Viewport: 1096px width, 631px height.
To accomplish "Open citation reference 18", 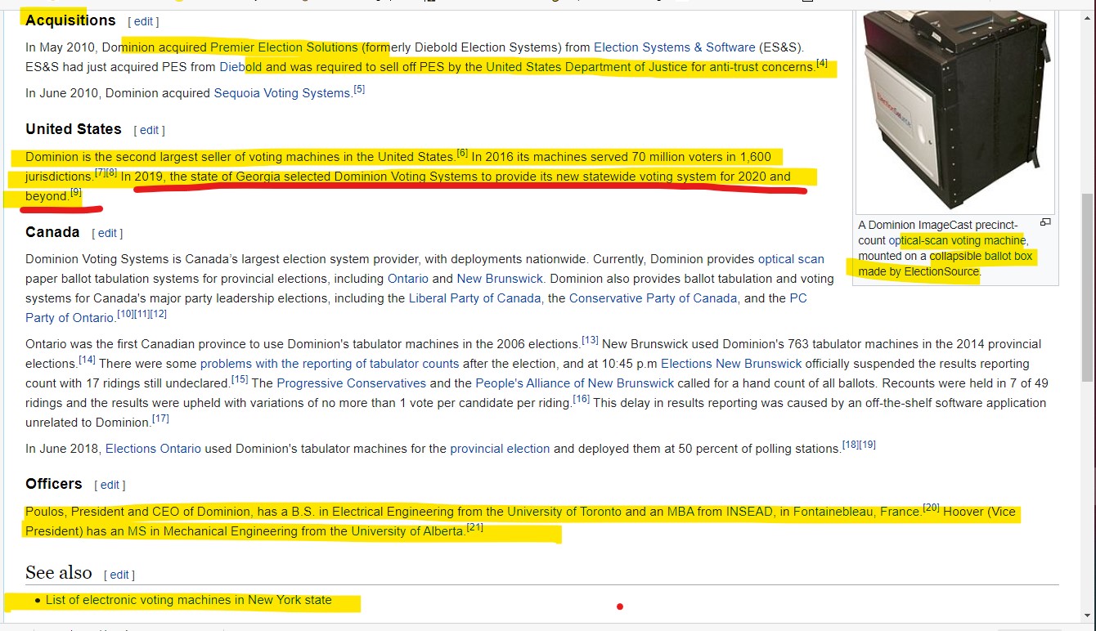I will (x=851, y=445).
